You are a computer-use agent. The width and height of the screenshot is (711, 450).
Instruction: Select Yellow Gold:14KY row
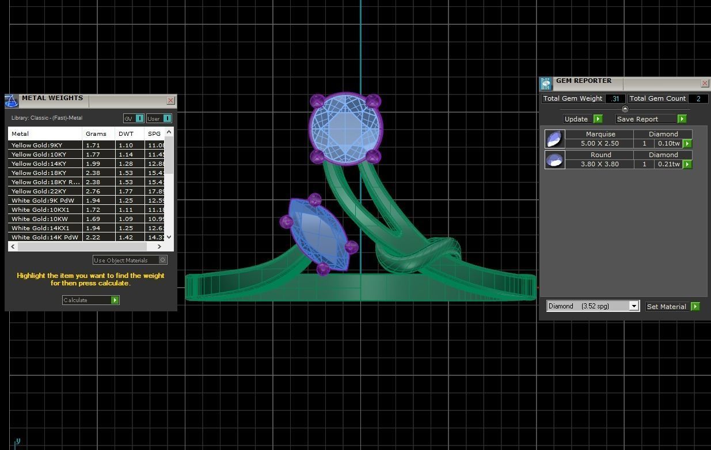click(x=86, y=164)
